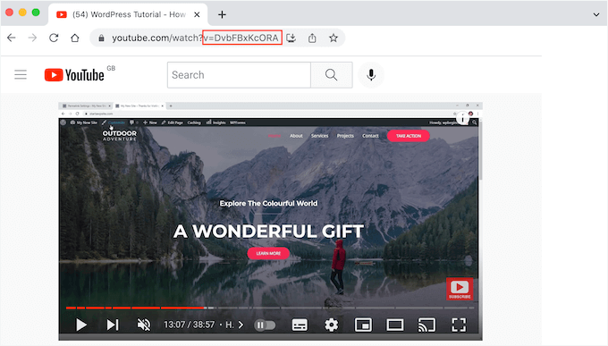Click the share icon in address bar
The height and width of the screenshot is (346, 608).
312,38
